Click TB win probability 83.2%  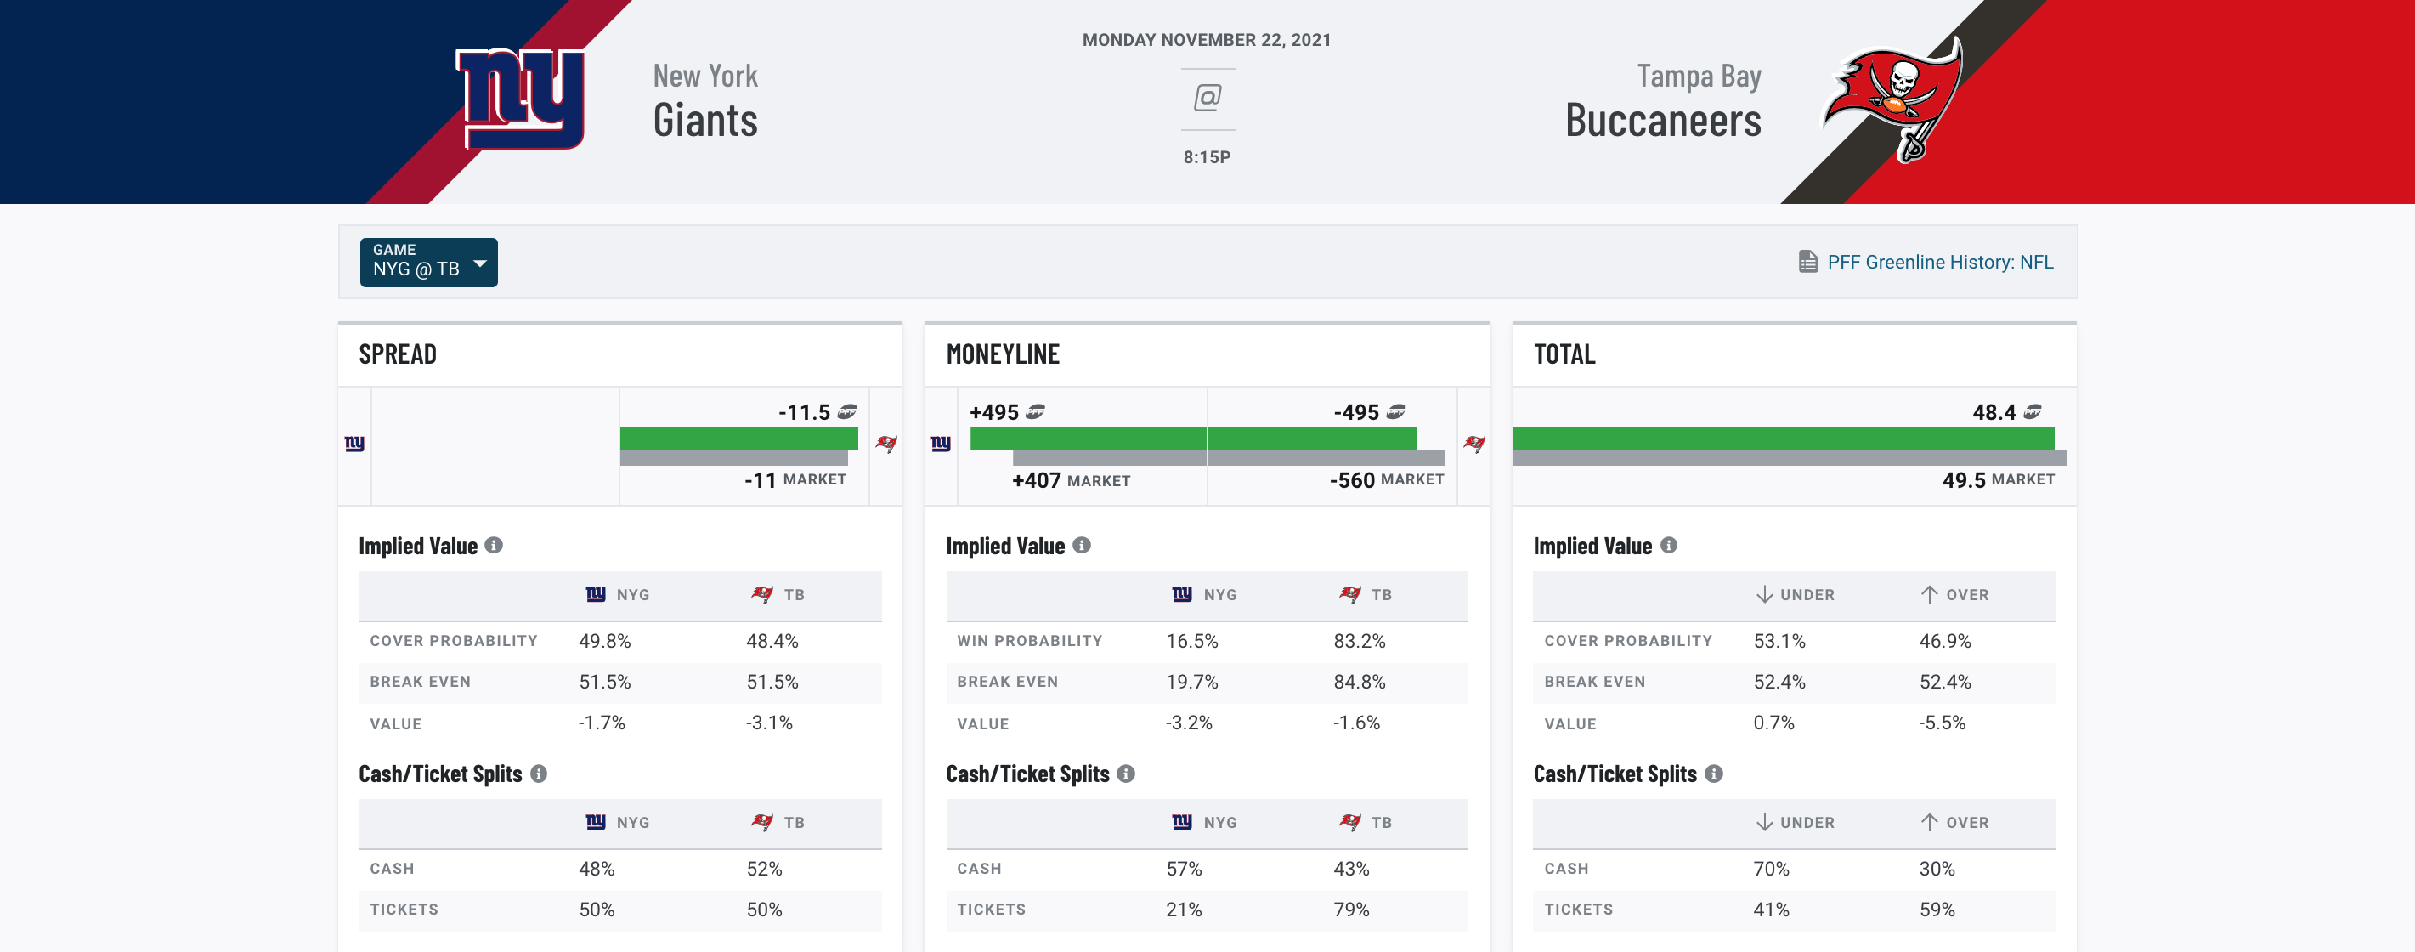coord(1360,641)
